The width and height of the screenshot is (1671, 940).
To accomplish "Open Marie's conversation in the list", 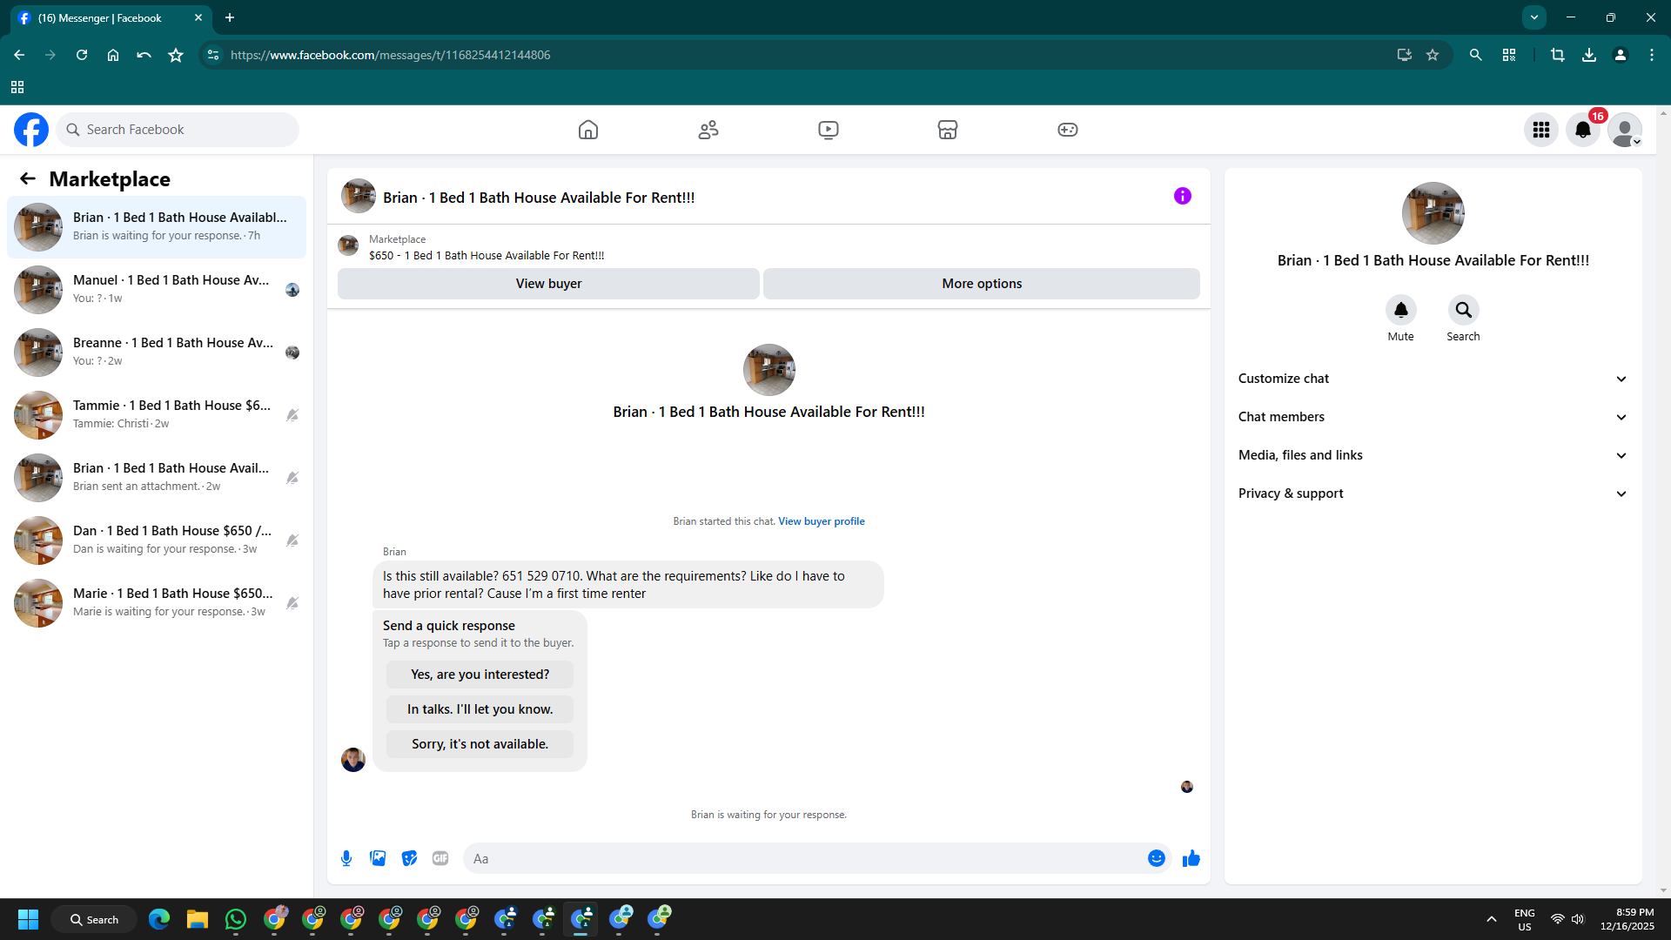I will (x=157, y=603).
